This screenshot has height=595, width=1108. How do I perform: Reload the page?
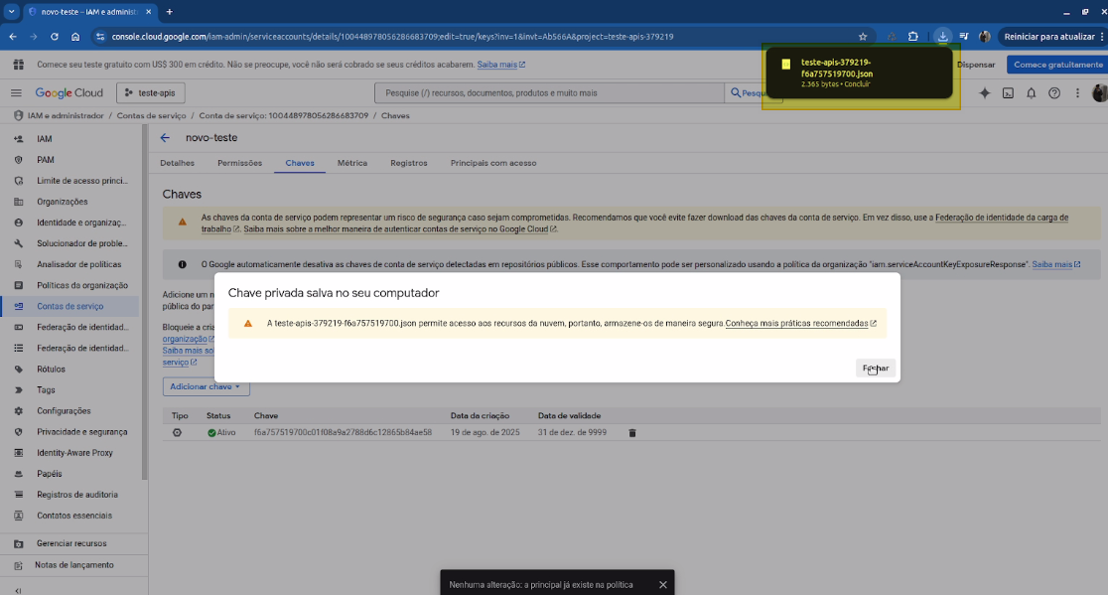click(55, 37)
